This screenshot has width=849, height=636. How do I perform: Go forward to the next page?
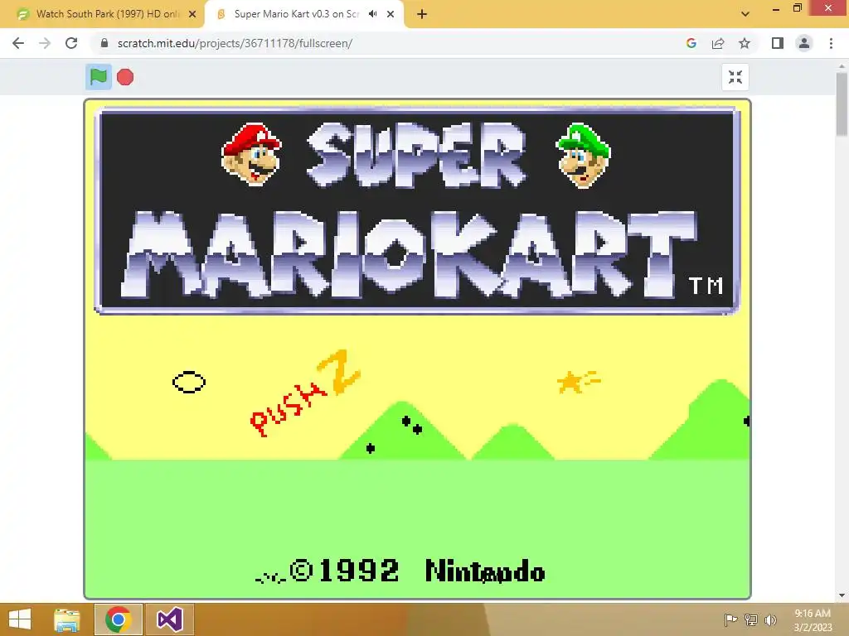pos(45,43)
